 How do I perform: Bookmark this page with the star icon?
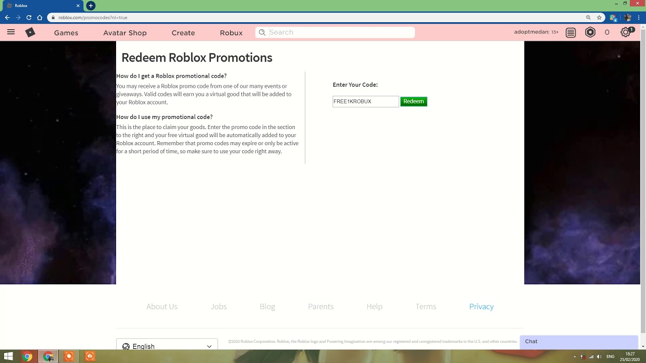tap(599, 17)
